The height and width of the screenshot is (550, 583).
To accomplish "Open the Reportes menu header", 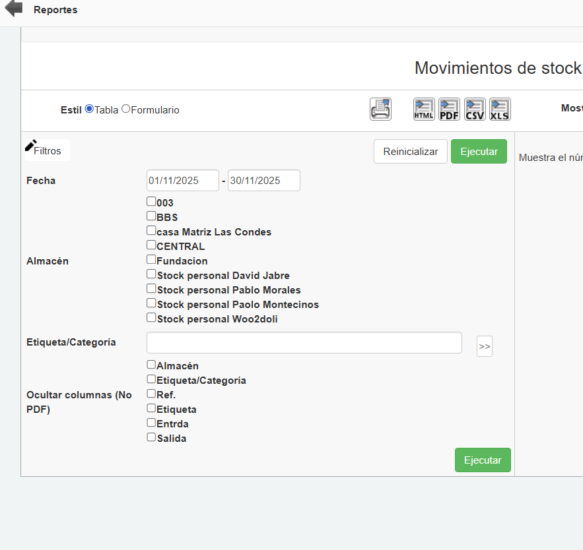I will [x=55, y=9].
